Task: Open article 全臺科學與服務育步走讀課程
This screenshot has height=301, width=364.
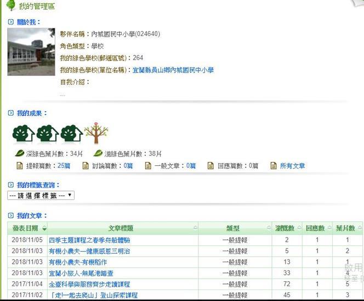Action: pos(89,284)
